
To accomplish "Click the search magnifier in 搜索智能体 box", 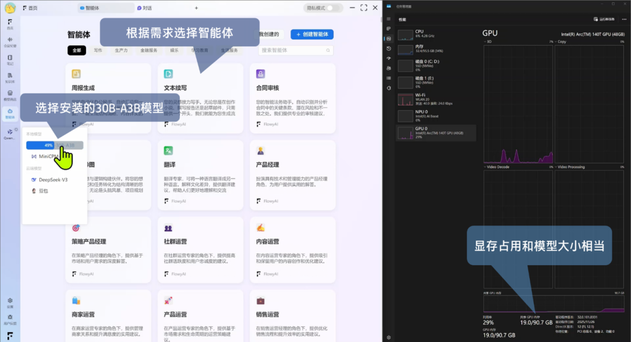I will pyautogui.click(x=328, y=50).
